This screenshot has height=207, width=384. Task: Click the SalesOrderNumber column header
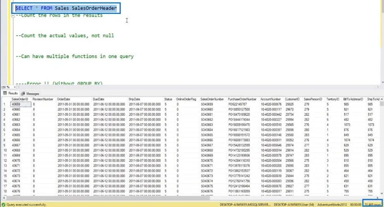[212, 99]
